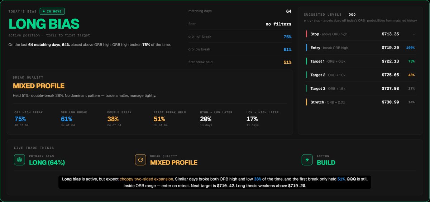Click the '39 of 64' count
The height and width of the screenshot is (202, 430).
[x=68, y=125]
